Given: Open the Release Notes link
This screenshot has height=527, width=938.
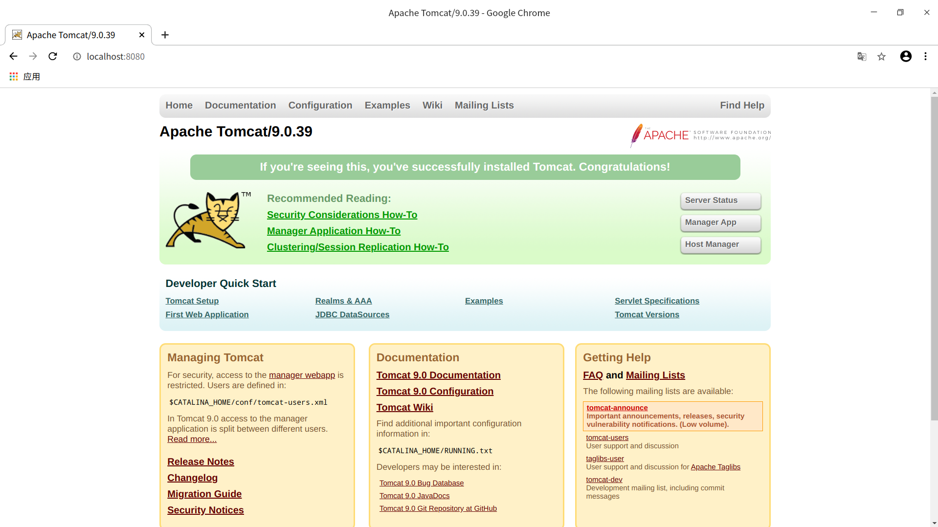Looking at the screenshot, I should [x=201, y=461].
